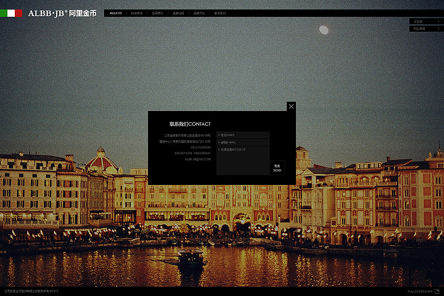The image size is (444, 296).
Task: Expand the upper right side link arrow
Action: (439, 21)
